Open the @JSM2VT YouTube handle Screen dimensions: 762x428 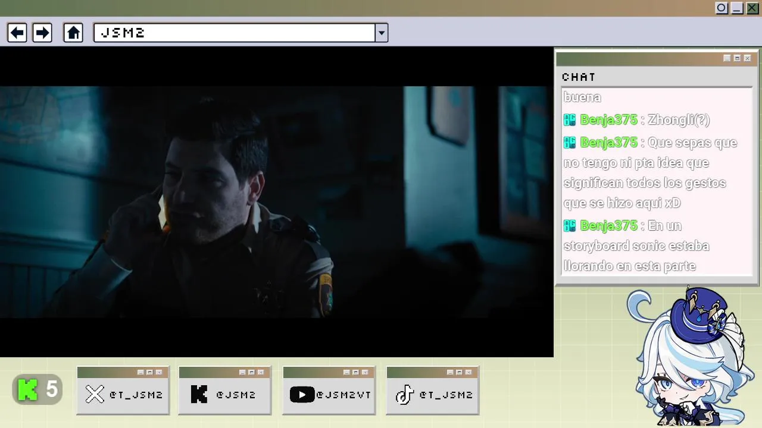[343, 395]
